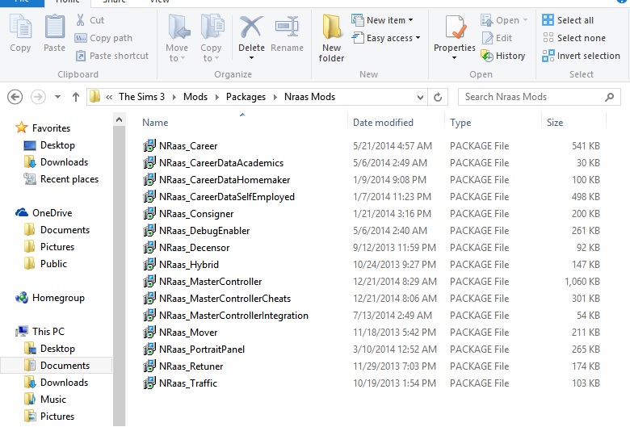630x427 pixels.
Task: Open Desktop under Favorites
Action: click(x=57, y=145)
